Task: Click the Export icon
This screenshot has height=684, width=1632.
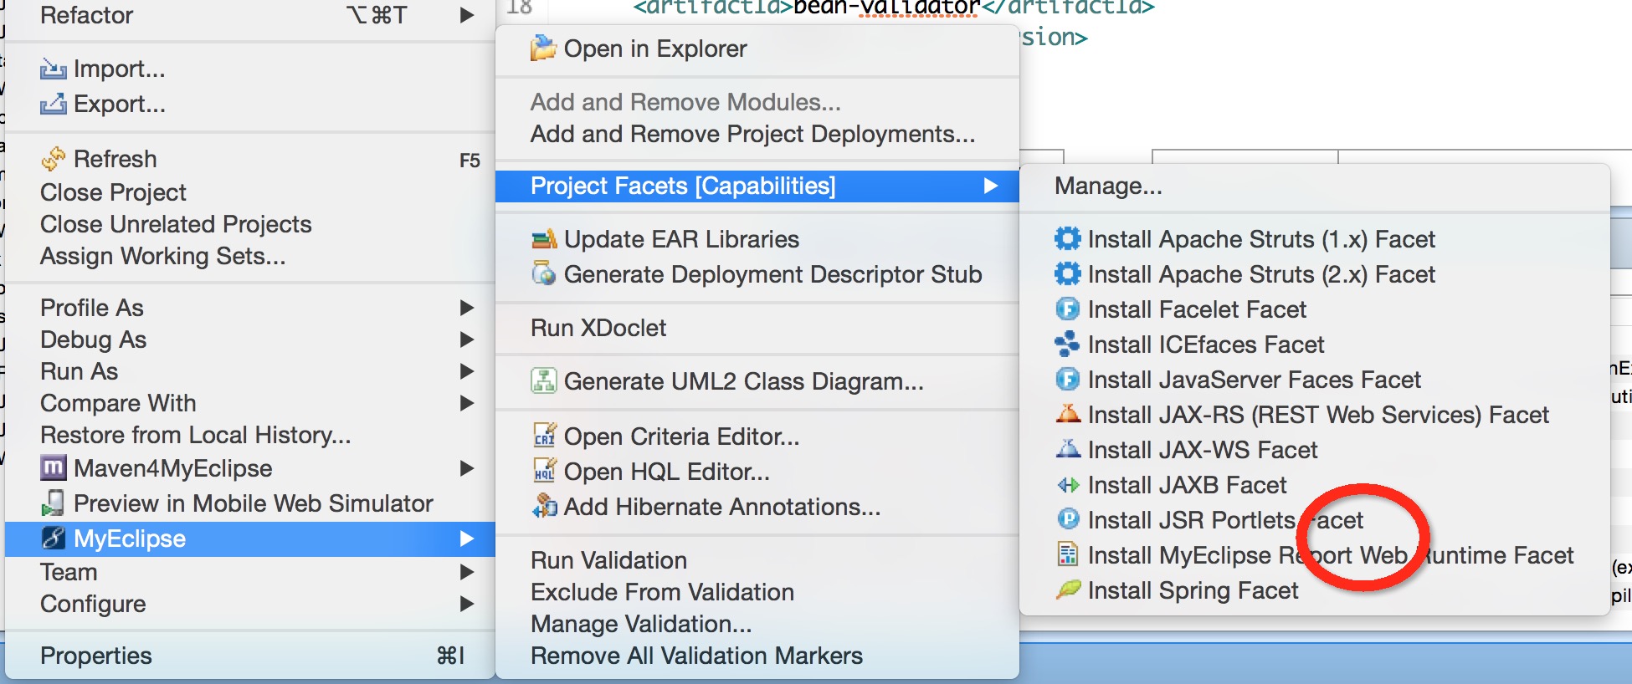Action: (x=54, y=104)
